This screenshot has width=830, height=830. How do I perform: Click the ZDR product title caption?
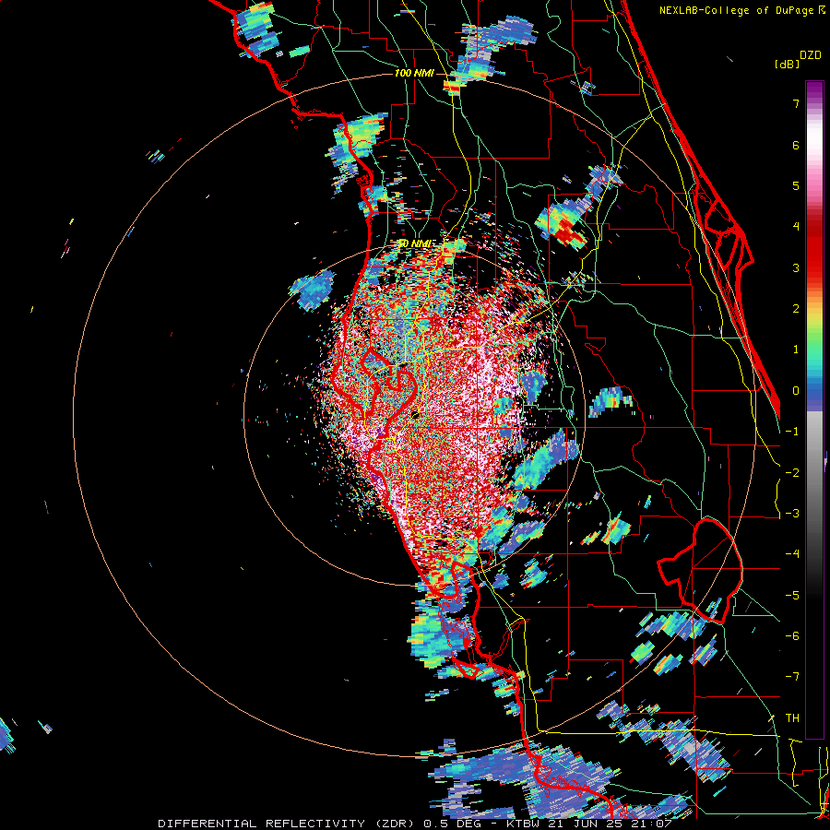pos(415,824)
